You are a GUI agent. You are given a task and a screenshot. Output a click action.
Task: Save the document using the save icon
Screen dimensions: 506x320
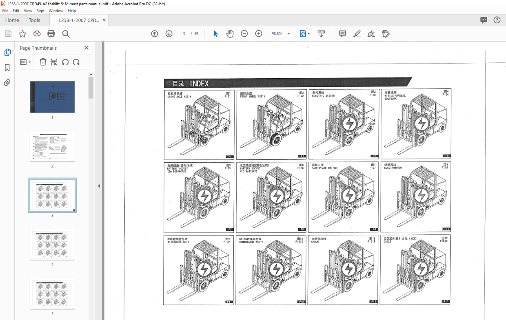click(8, 33)
